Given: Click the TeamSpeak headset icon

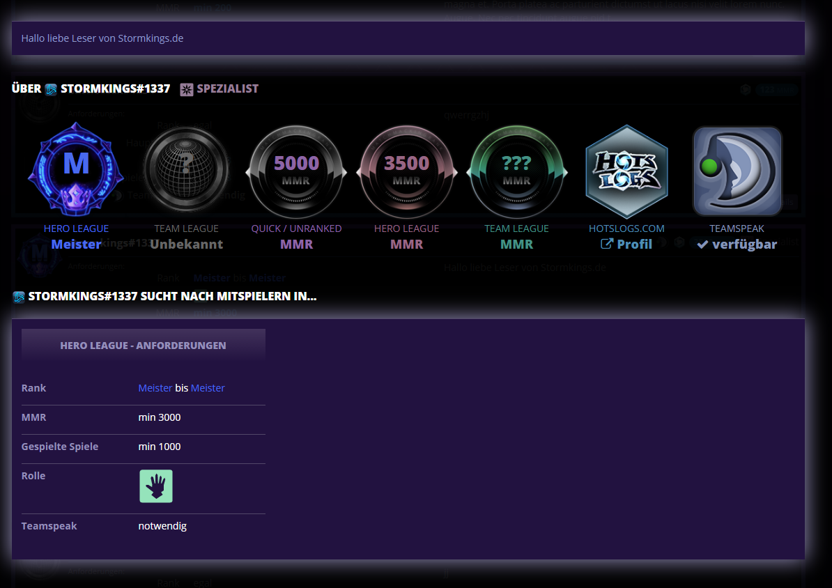Looking at the screenshot, I should tap(737, 171).
